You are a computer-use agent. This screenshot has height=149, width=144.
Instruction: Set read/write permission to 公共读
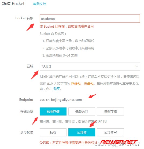point(82,132)
